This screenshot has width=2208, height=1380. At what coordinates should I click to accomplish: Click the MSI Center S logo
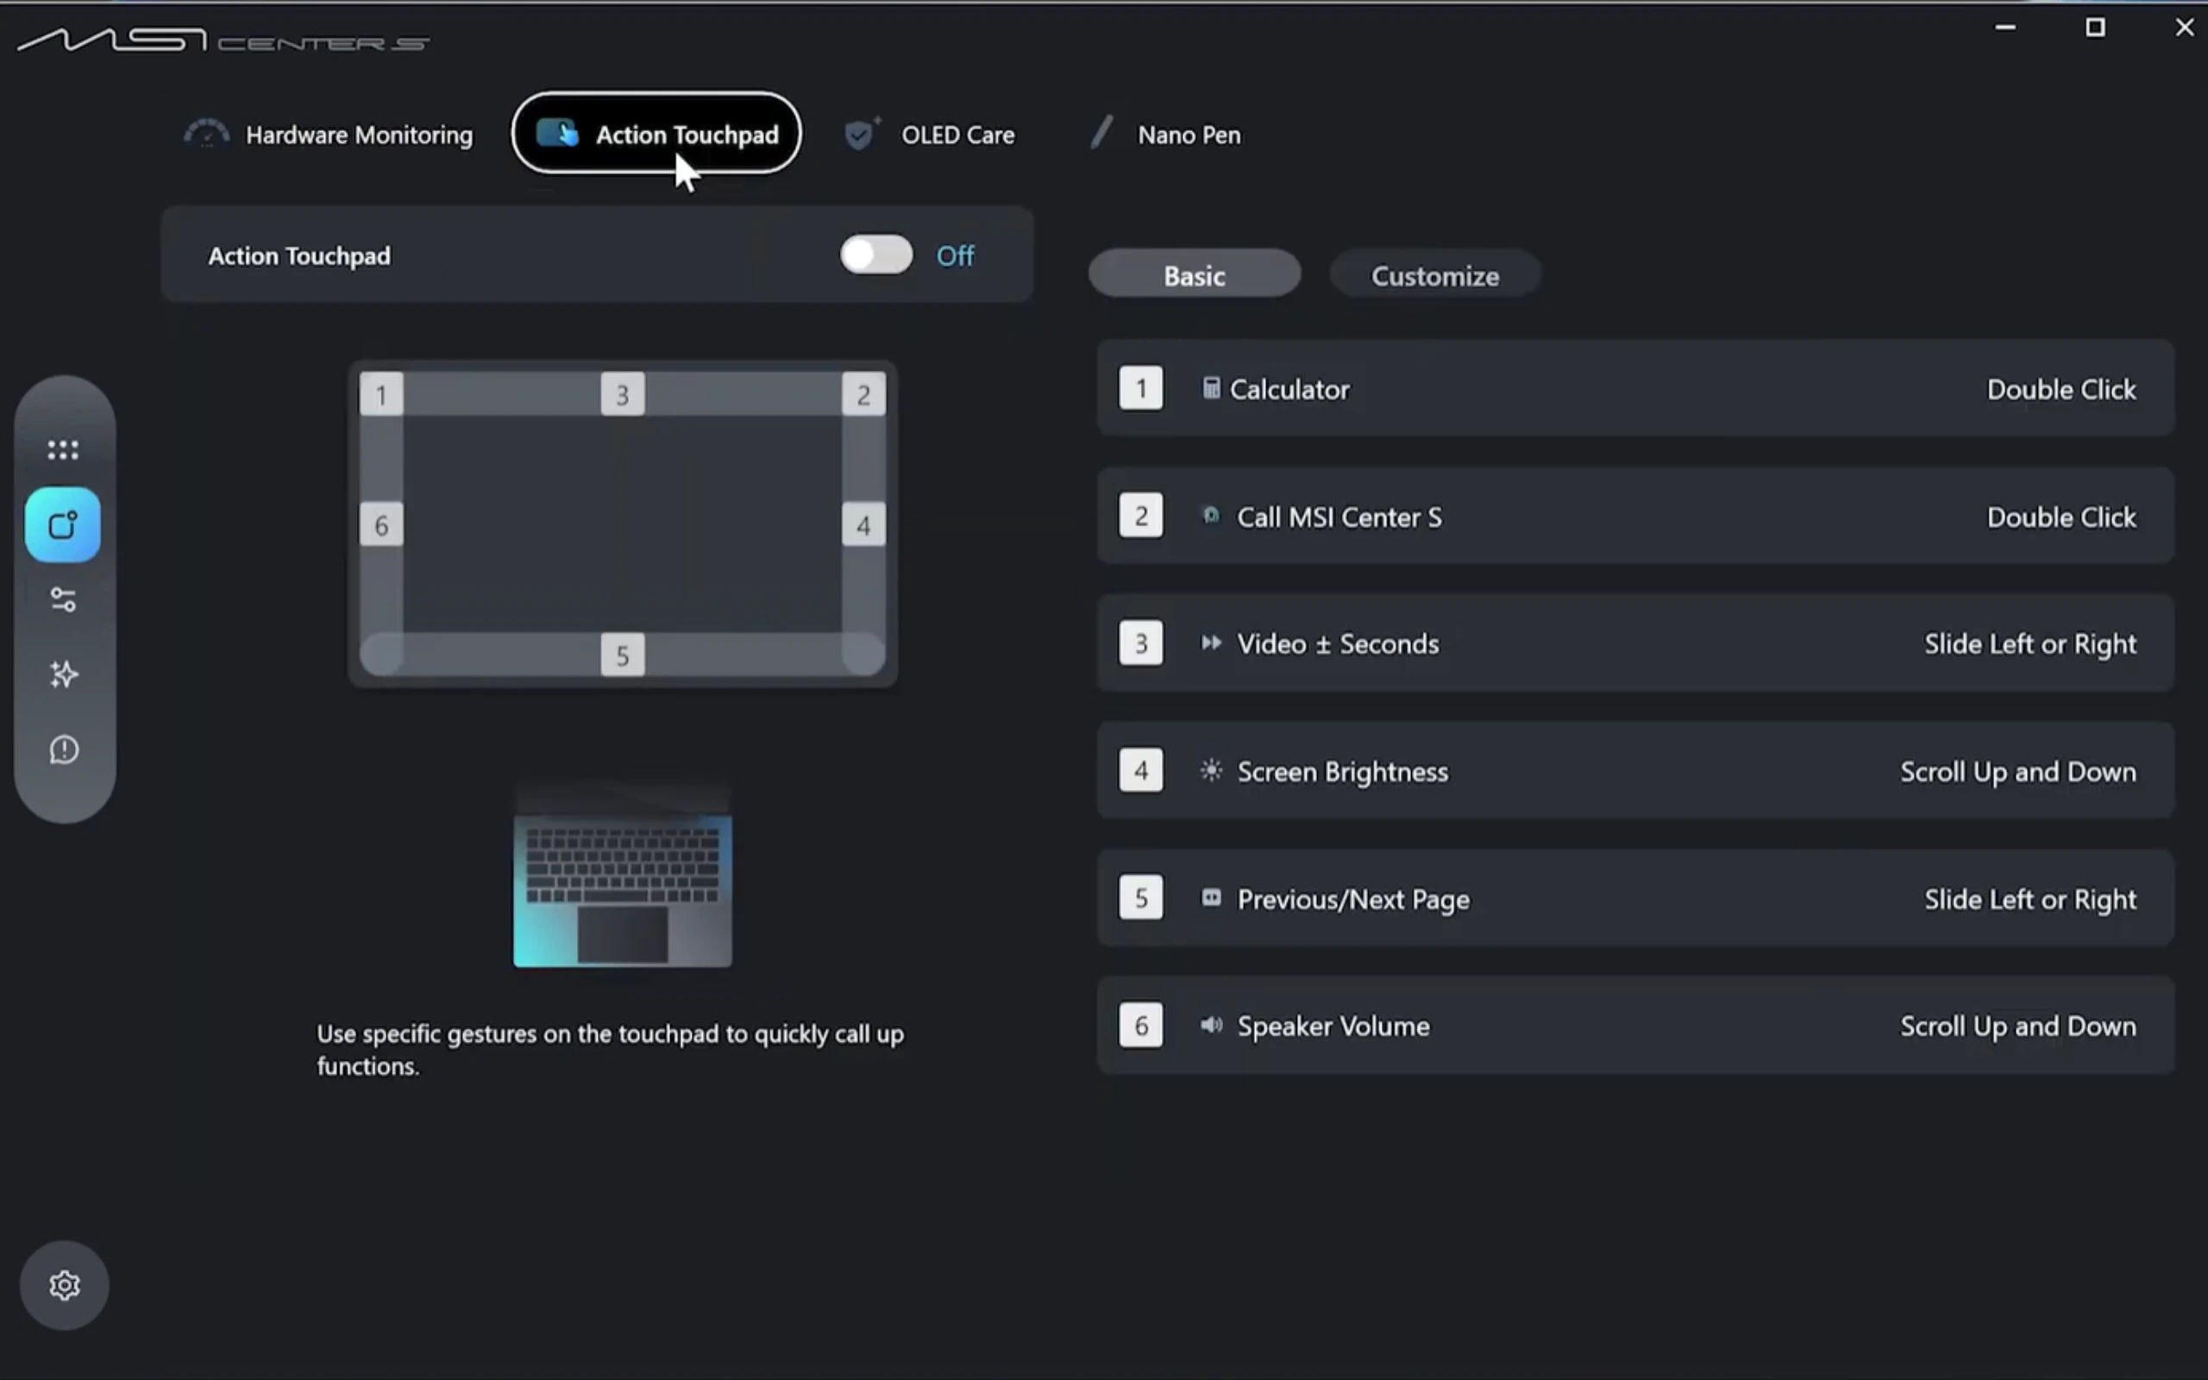coord(223,41)
